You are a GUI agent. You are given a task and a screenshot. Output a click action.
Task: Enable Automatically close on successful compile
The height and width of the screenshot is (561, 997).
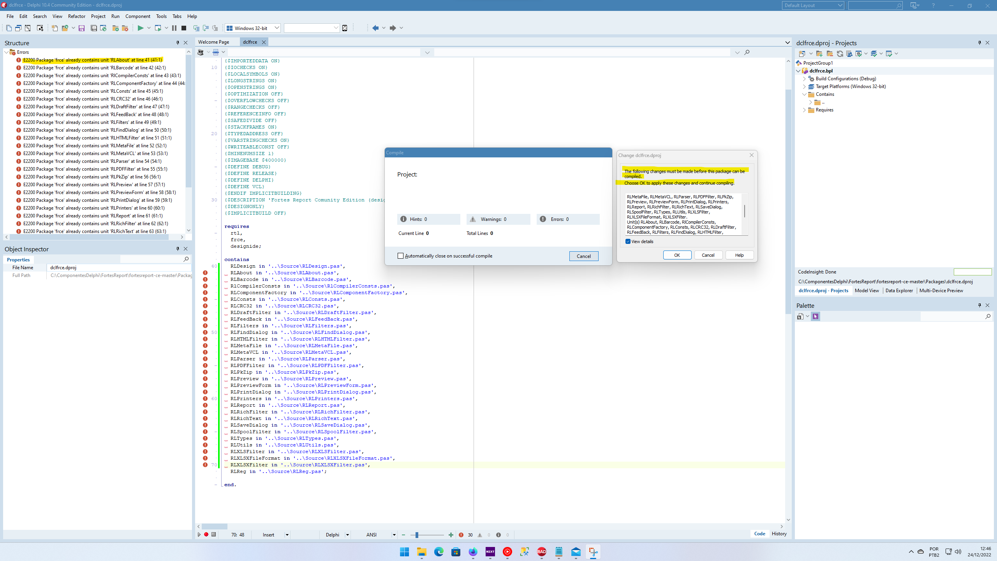[400, 256]
